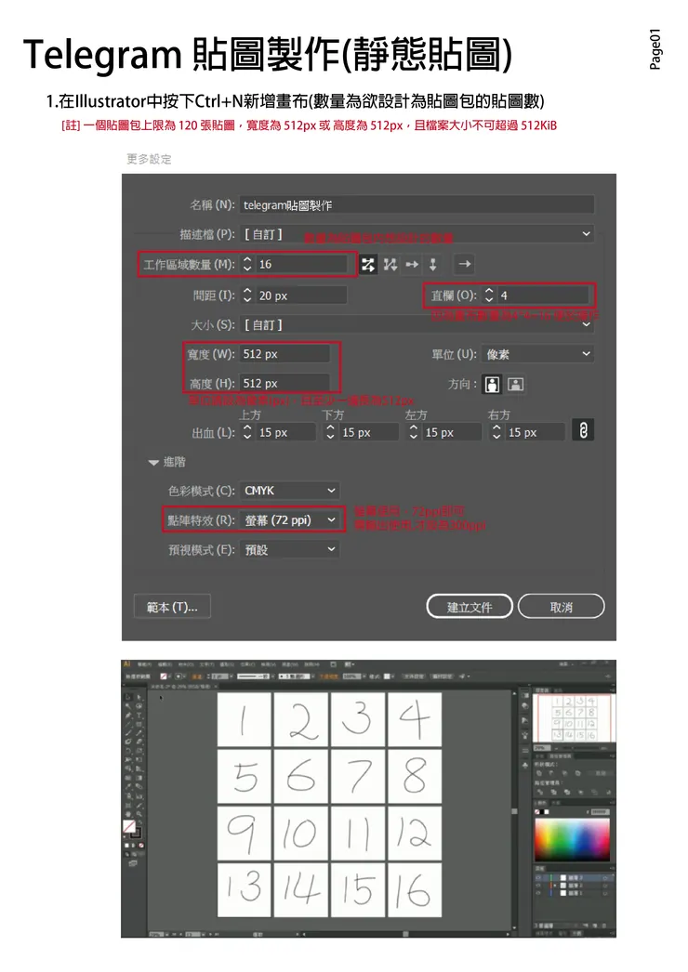Viewport: 688px width, 972px height.
Task: Open the 檔案 File menu in Illustrator window
Action: [144, 663]
